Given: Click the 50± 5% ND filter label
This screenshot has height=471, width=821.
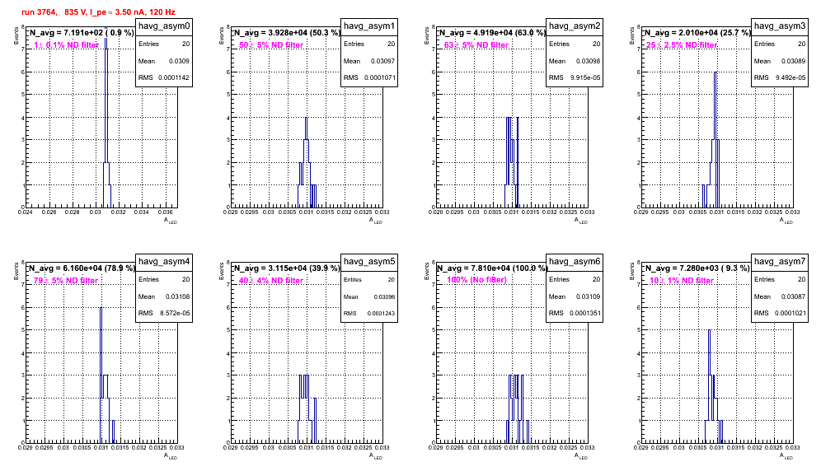Looking at the screenshot, I should click(x=271, y=45).
